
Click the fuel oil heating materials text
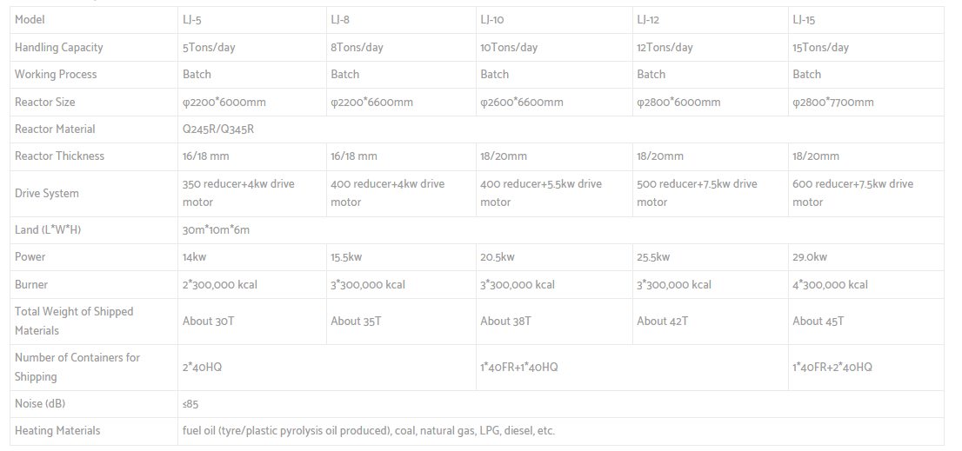368,430
